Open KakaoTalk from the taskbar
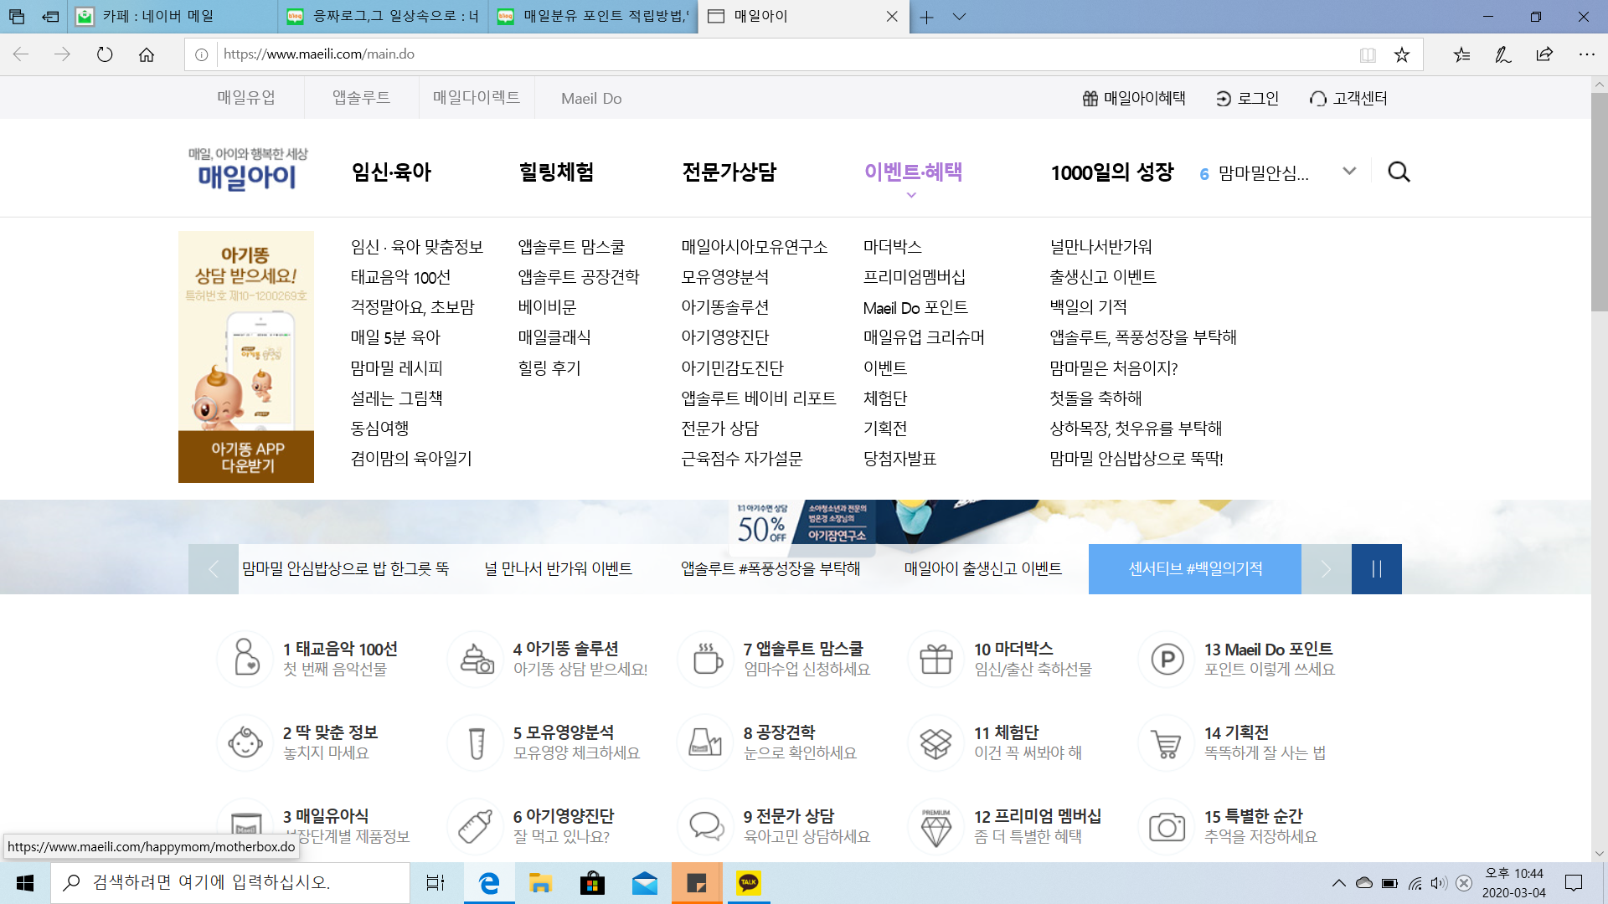Image resolution: width=1608 pixels, height=904 pixels. pos(749,882)
